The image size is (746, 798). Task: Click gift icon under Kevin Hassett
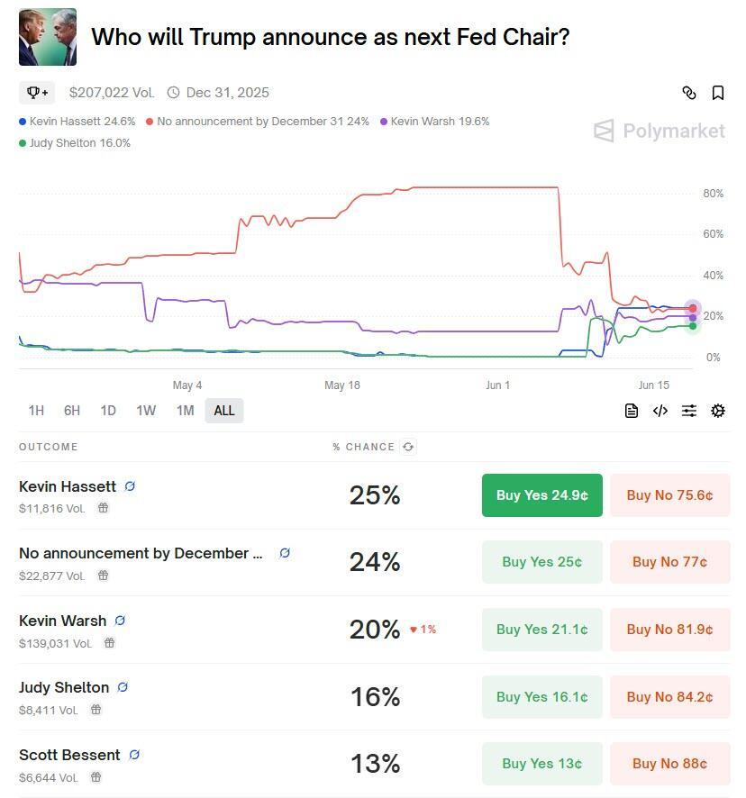[104, 508]
